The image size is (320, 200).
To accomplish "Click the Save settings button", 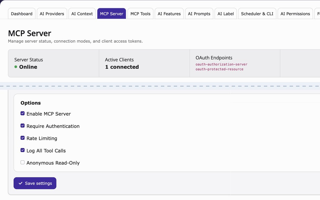I will click(x=35, y=183).
